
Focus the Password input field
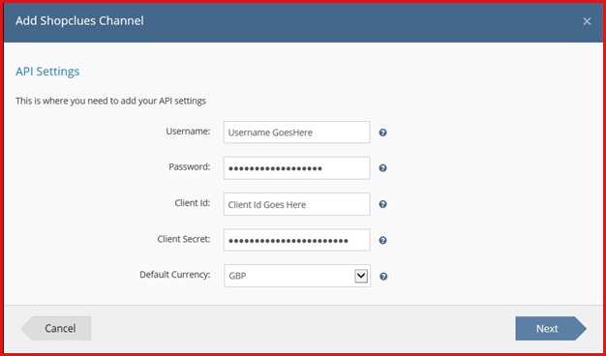coord(296,168)
